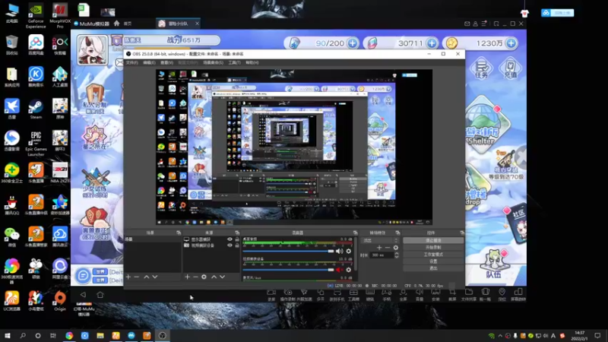The width and height of the screenshot is (608, 342).
Task: Open Windows Start menu
Action: click(x=8, y=335)
